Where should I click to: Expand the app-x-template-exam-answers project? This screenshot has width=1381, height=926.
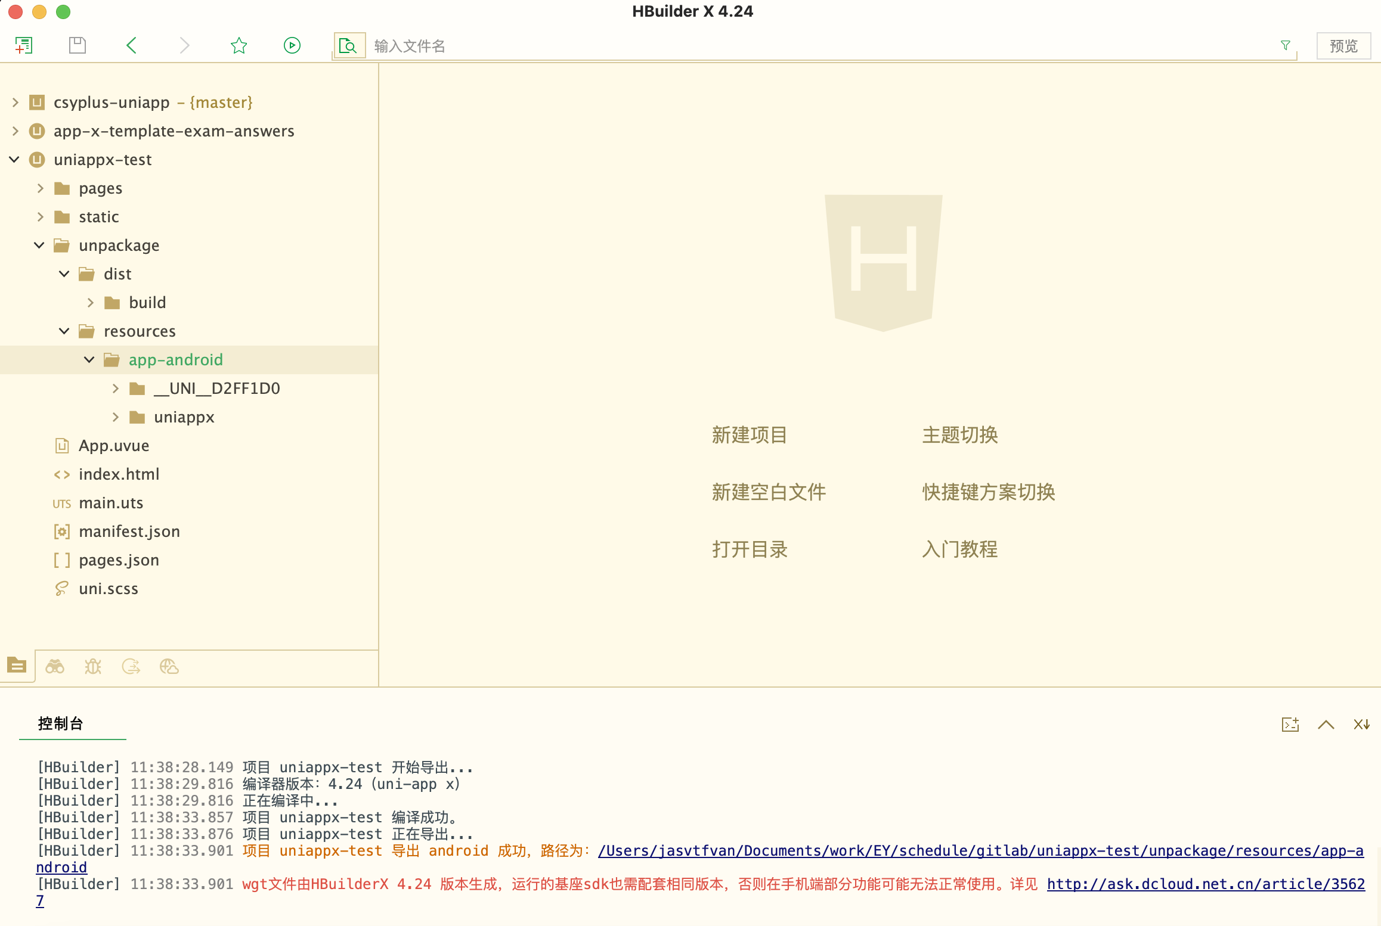coord(16,131)
